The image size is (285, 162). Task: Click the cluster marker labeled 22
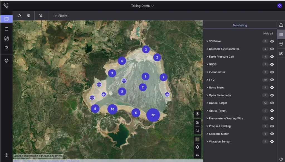(153, 115)
